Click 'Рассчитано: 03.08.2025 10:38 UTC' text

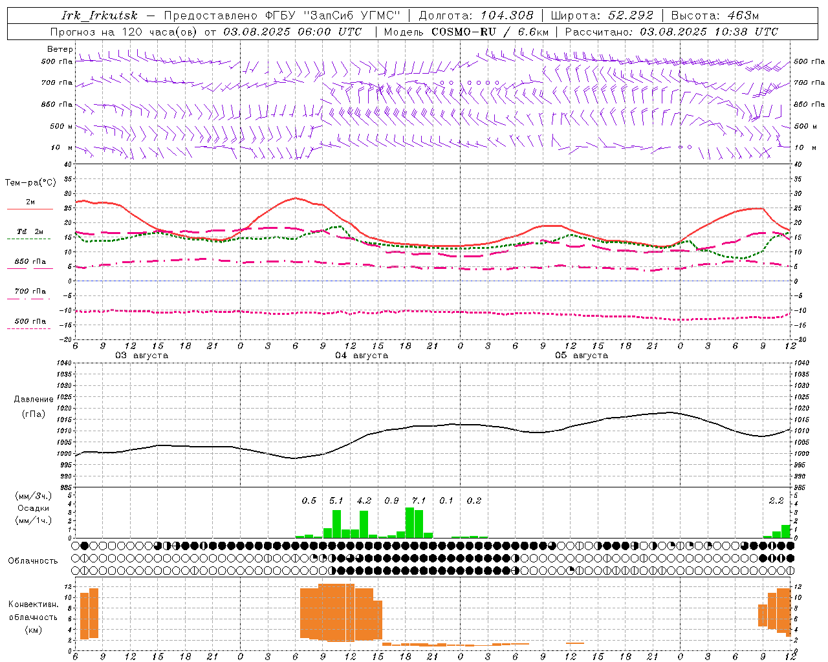(671, 32)
